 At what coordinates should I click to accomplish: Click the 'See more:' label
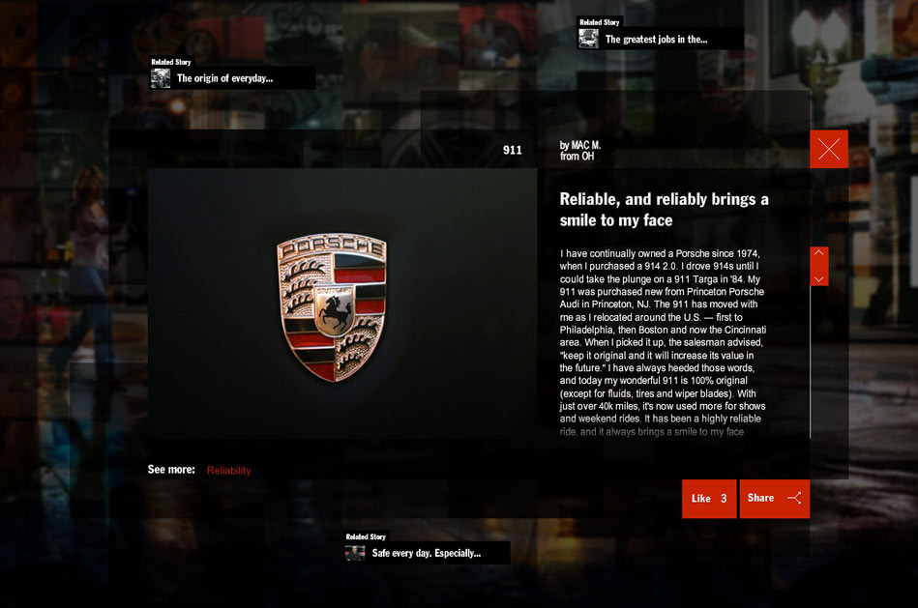171,470
